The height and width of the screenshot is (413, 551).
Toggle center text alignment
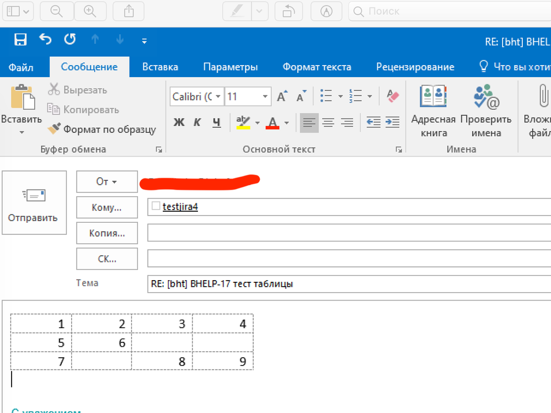[328, 122]
